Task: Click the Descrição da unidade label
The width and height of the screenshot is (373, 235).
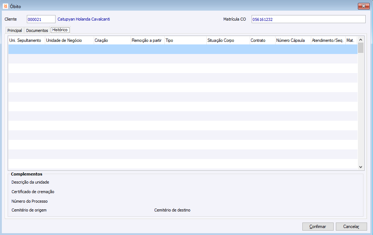Action: coord(30,182)
